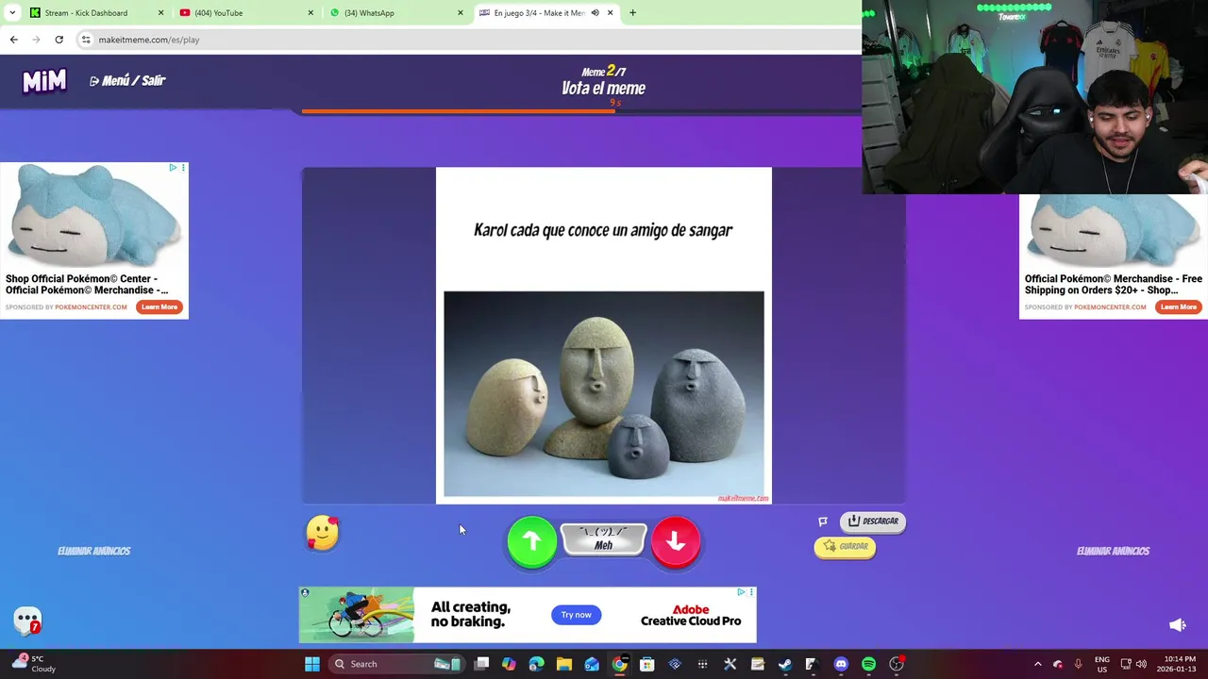Reload the current page

click(x=59, y=40)
